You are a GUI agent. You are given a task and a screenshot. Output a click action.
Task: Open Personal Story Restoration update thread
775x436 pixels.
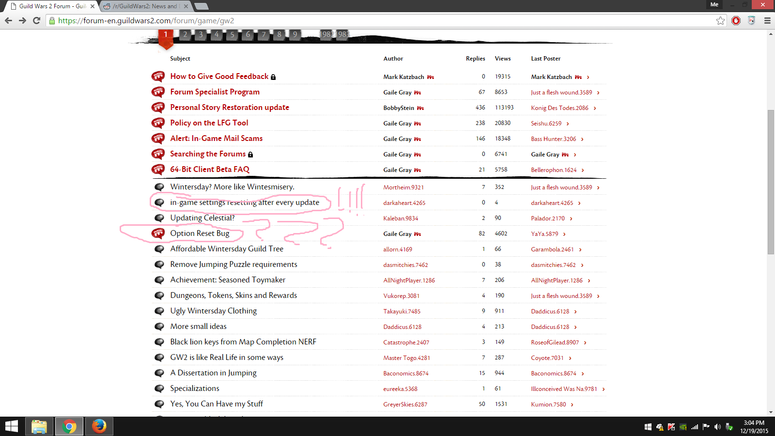(x=230, y=108)
